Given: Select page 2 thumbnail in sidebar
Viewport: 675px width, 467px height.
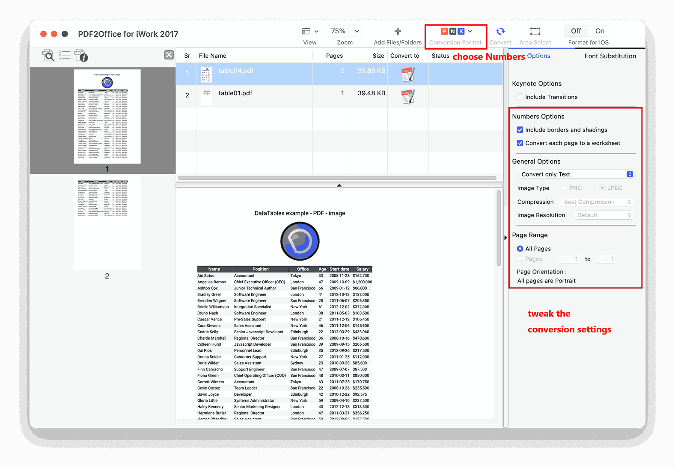Looking at the screenshot, I should pos(107,223).
